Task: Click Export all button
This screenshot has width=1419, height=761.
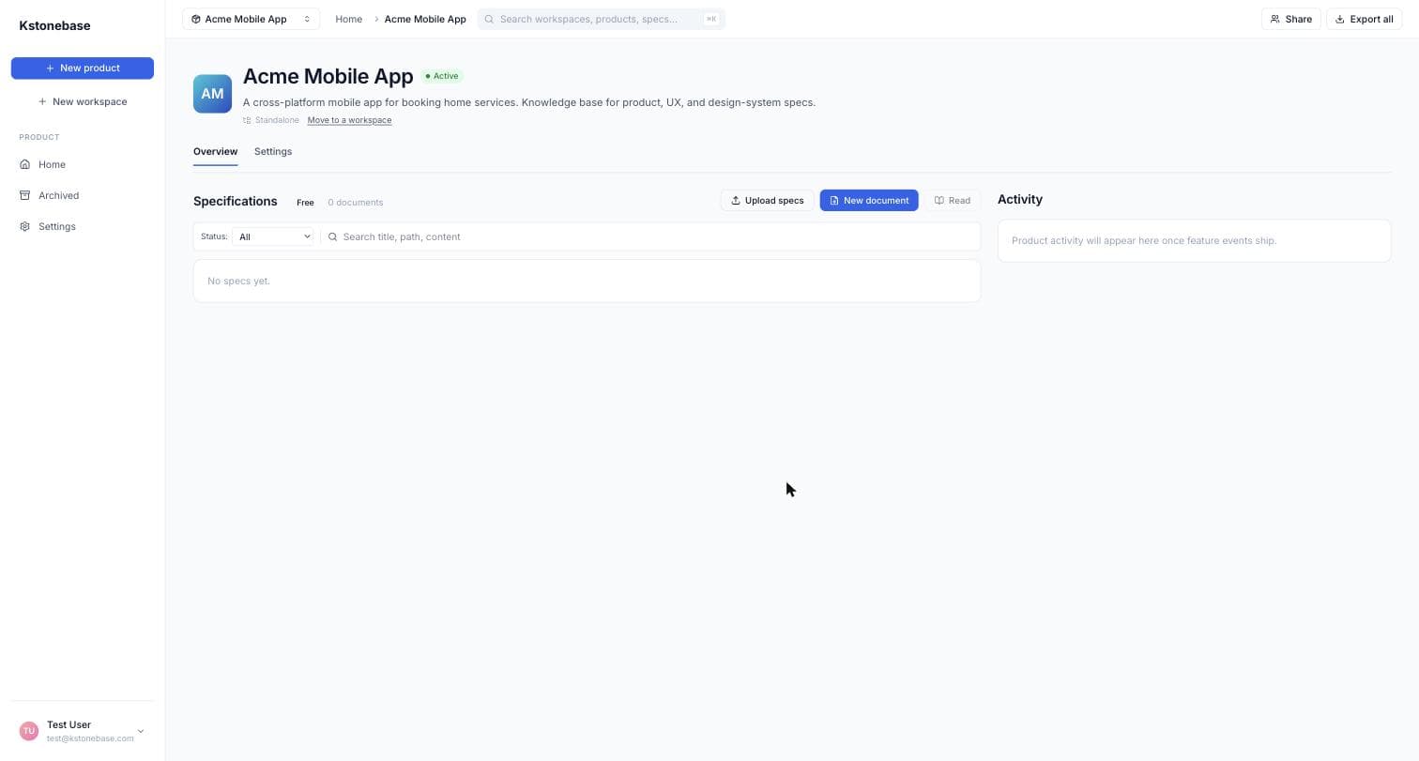Action: click(x=1364, y=19)
